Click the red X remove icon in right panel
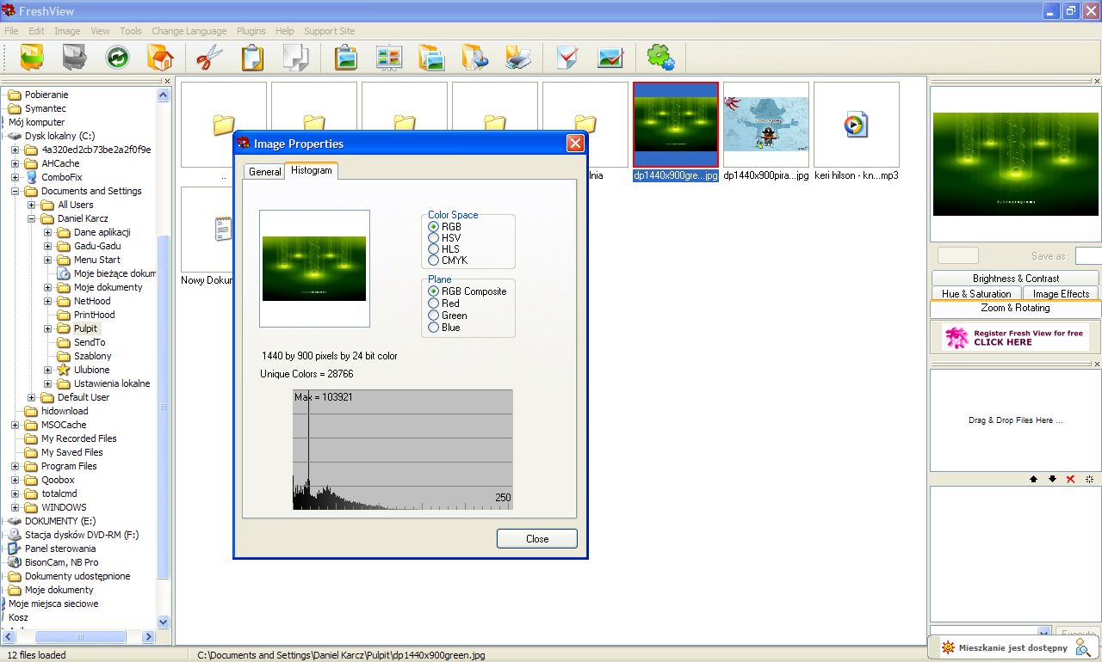The width and height of the screenshot is (1102, 662). tap(1070, 479)
